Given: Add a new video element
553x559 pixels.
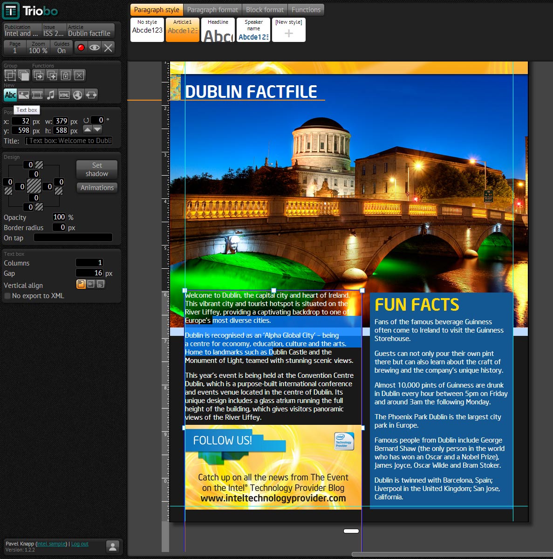Looking at the screenshot, I should tap(37, 95).
